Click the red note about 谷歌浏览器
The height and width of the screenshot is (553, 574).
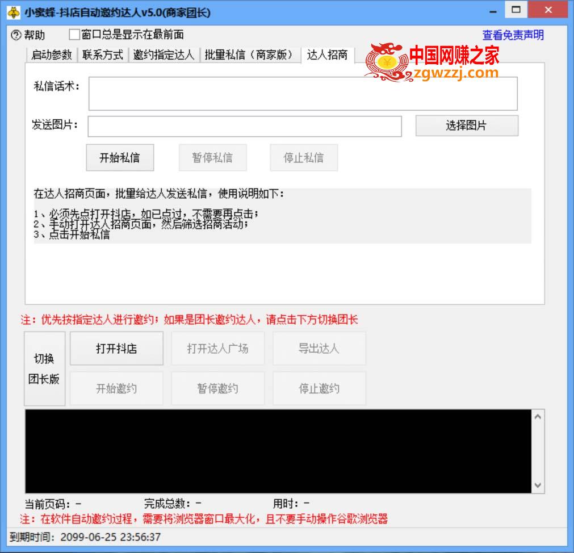tap(204, 518)
